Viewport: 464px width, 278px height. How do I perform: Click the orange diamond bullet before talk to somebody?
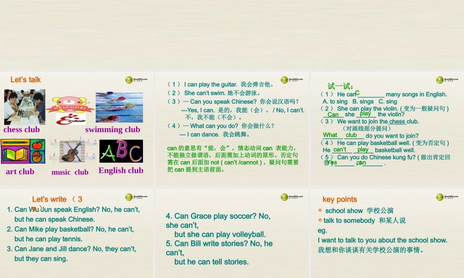tap(320, 221)
